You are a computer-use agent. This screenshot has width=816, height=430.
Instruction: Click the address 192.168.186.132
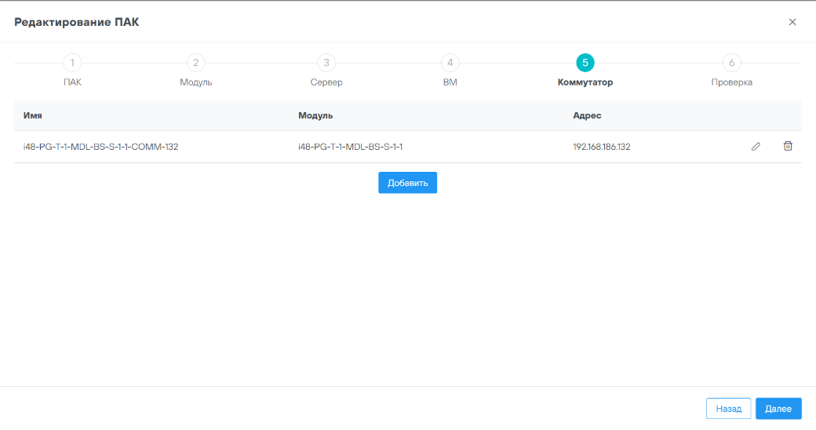point(602,147)
